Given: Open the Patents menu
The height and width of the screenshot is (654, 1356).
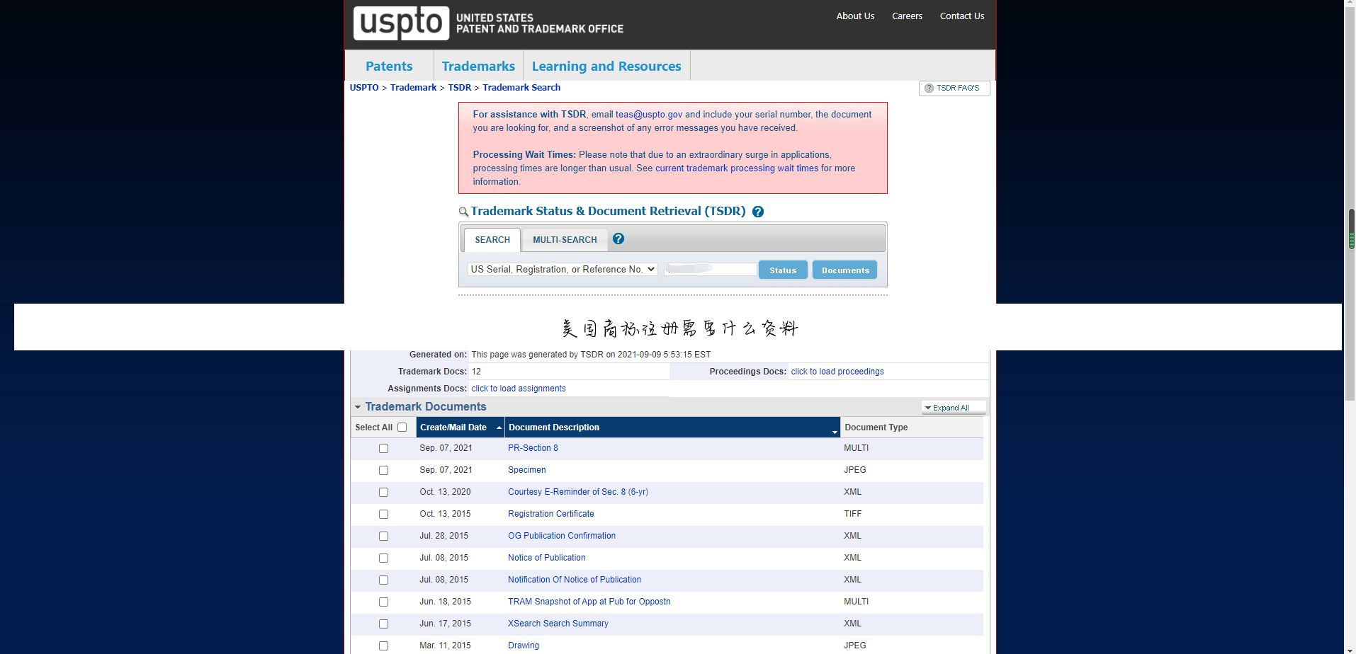Looking at the screenshot, I should [389, 66].
